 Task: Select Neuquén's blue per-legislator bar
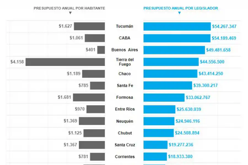(159, 121)
